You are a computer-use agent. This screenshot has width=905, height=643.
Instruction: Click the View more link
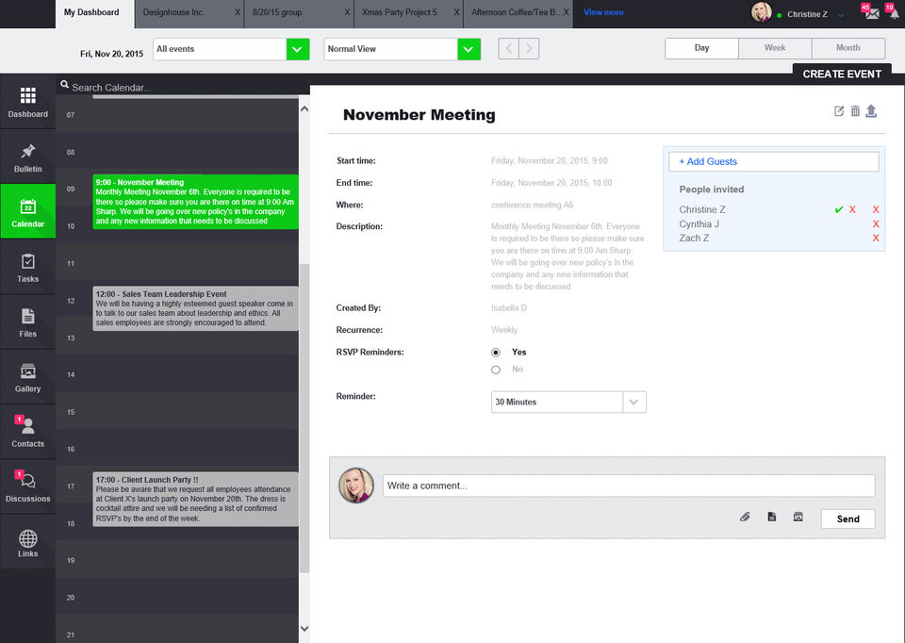(x=603, y=12)
